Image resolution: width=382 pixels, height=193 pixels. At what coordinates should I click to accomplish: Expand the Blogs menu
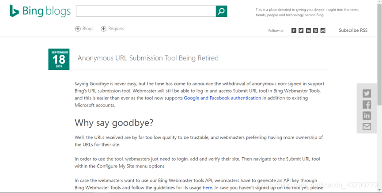[x=84, y=29]
